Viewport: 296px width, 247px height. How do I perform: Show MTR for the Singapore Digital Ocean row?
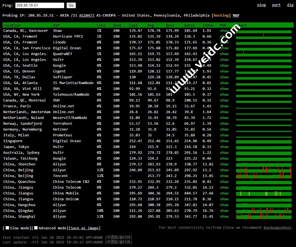click(224, 141)
